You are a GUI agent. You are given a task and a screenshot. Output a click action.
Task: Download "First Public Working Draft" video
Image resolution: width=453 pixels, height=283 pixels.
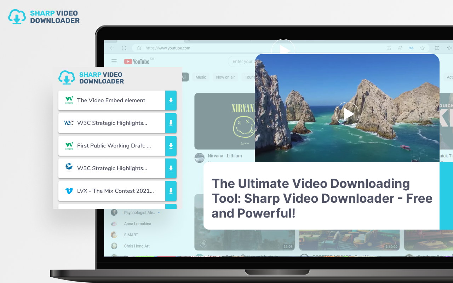pos(171,146)
